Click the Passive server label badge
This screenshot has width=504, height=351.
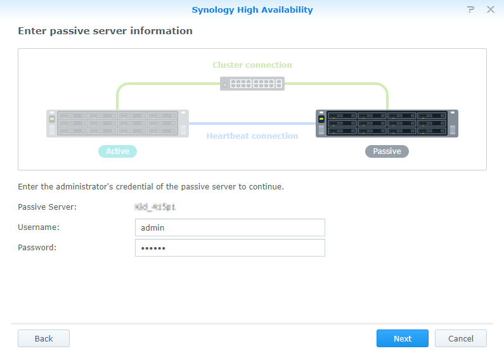pos(387,151)
